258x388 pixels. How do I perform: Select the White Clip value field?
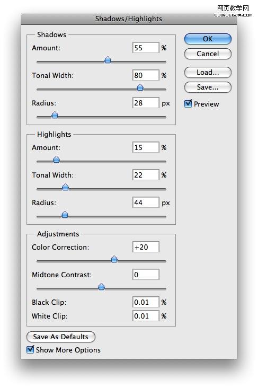(146, 316)
